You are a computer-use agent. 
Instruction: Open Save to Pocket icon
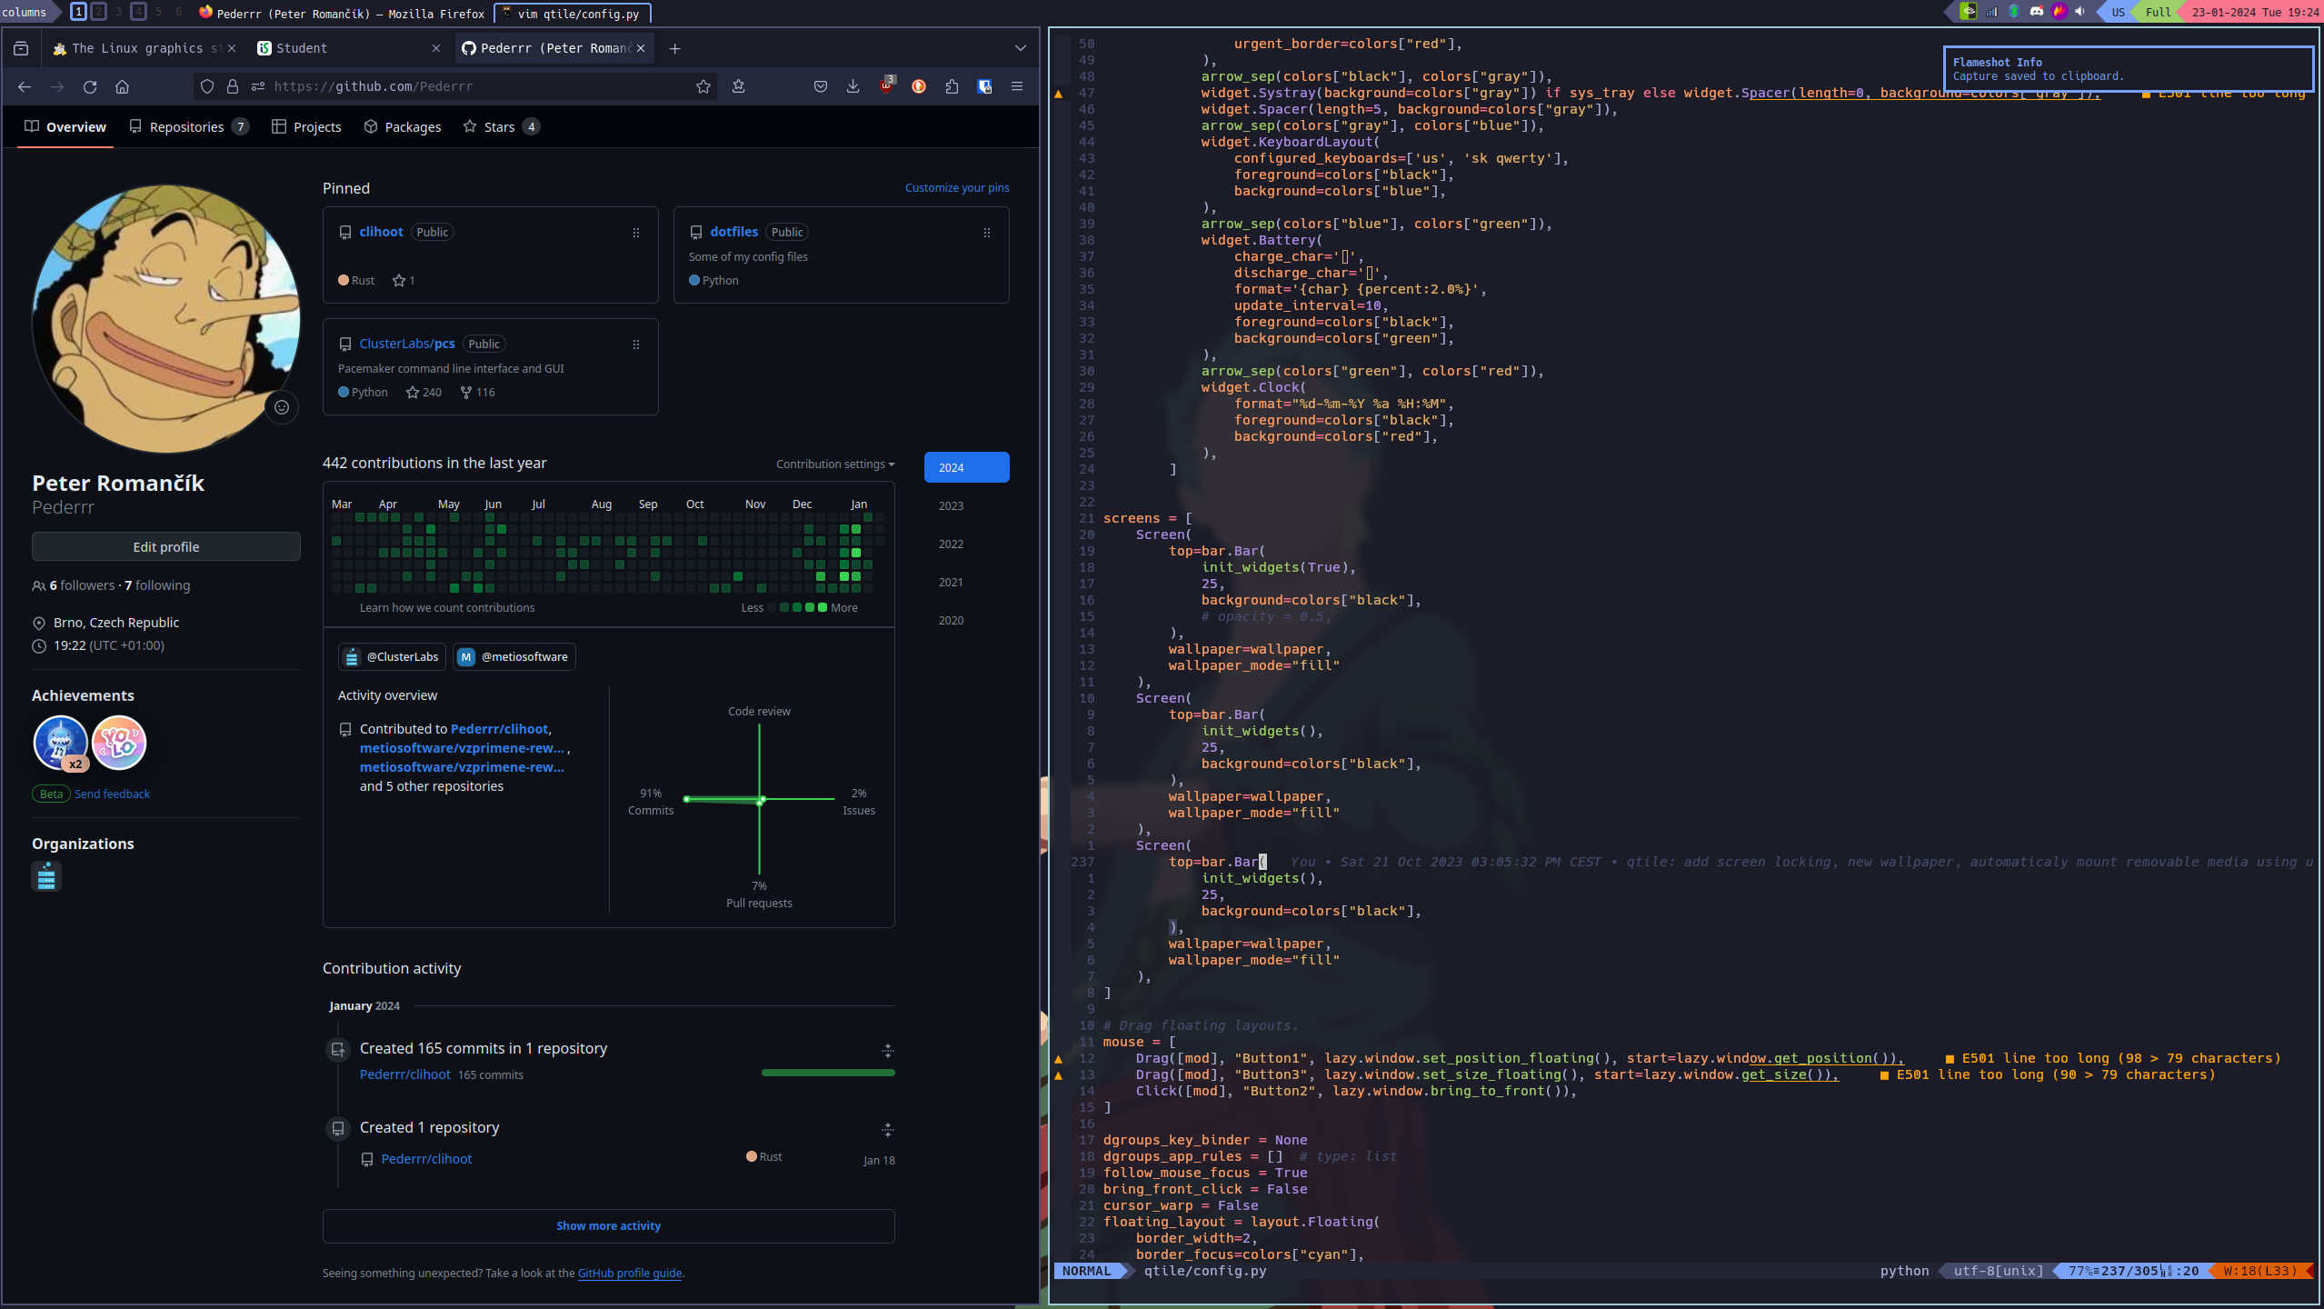tap(821, 86)
